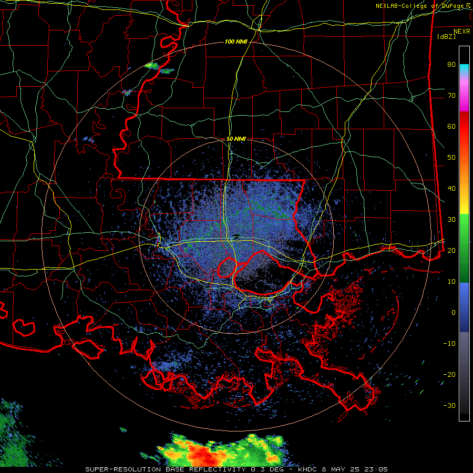Screen dimensions: 473x473
Task: Click the 40 value on dBZ scale
Action: pos(451,189)
